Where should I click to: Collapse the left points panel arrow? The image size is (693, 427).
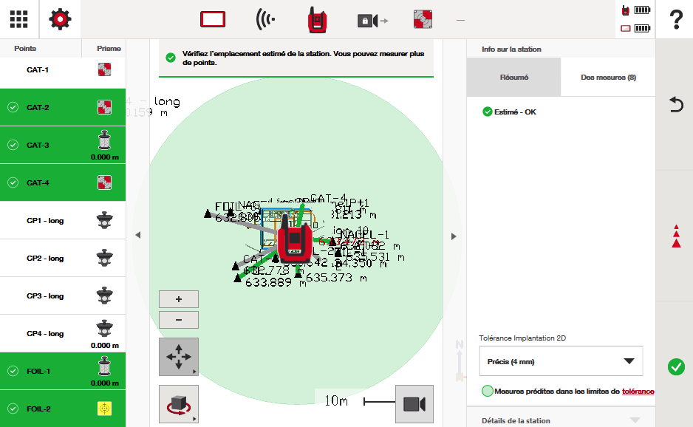[137, 236]
